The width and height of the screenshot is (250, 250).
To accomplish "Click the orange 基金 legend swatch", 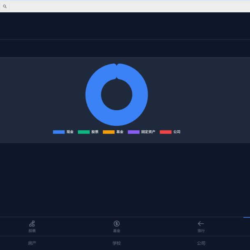I will 109,132.
